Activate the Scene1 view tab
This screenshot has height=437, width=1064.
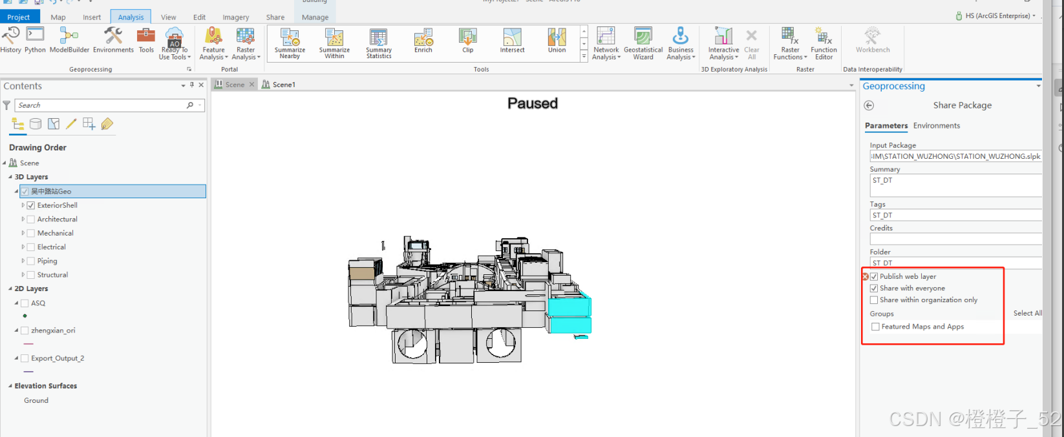pos(278,85)
